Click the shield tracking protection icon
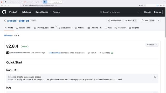Image resolution: width=166 pixels, height=93 pixels. 21,5
